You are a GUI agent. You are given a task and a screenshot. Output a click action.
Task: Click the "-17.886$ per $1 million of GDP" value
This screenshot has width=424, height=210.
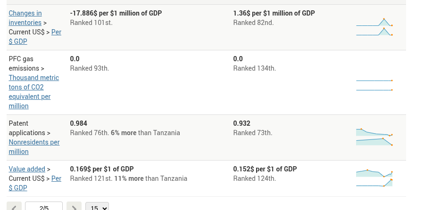(116, 13)
